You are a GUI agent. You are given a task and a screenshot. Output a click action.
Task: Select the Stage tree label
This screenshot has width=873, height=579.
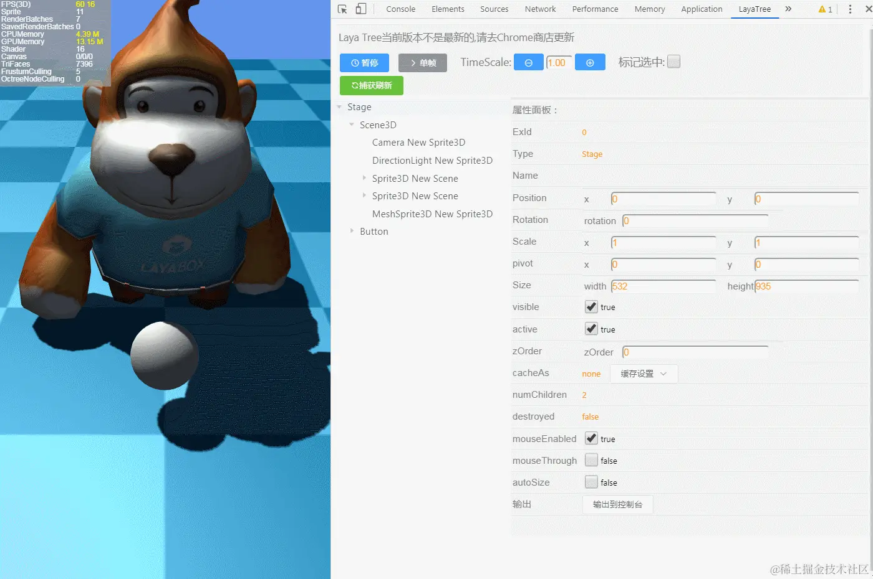pyautogui.click(x=359, y=107)
